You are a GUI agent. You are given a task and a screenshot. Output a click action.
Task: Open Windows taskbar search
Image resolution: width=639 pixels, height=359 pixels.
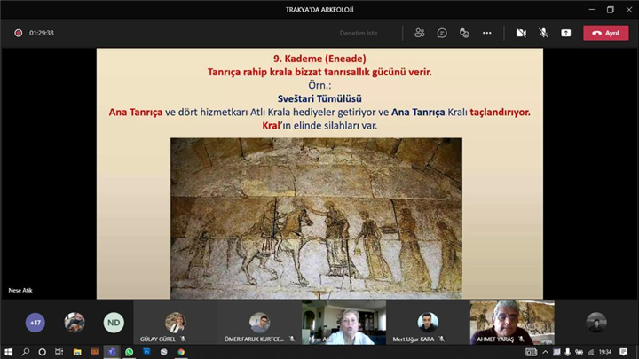pos(25,352)
